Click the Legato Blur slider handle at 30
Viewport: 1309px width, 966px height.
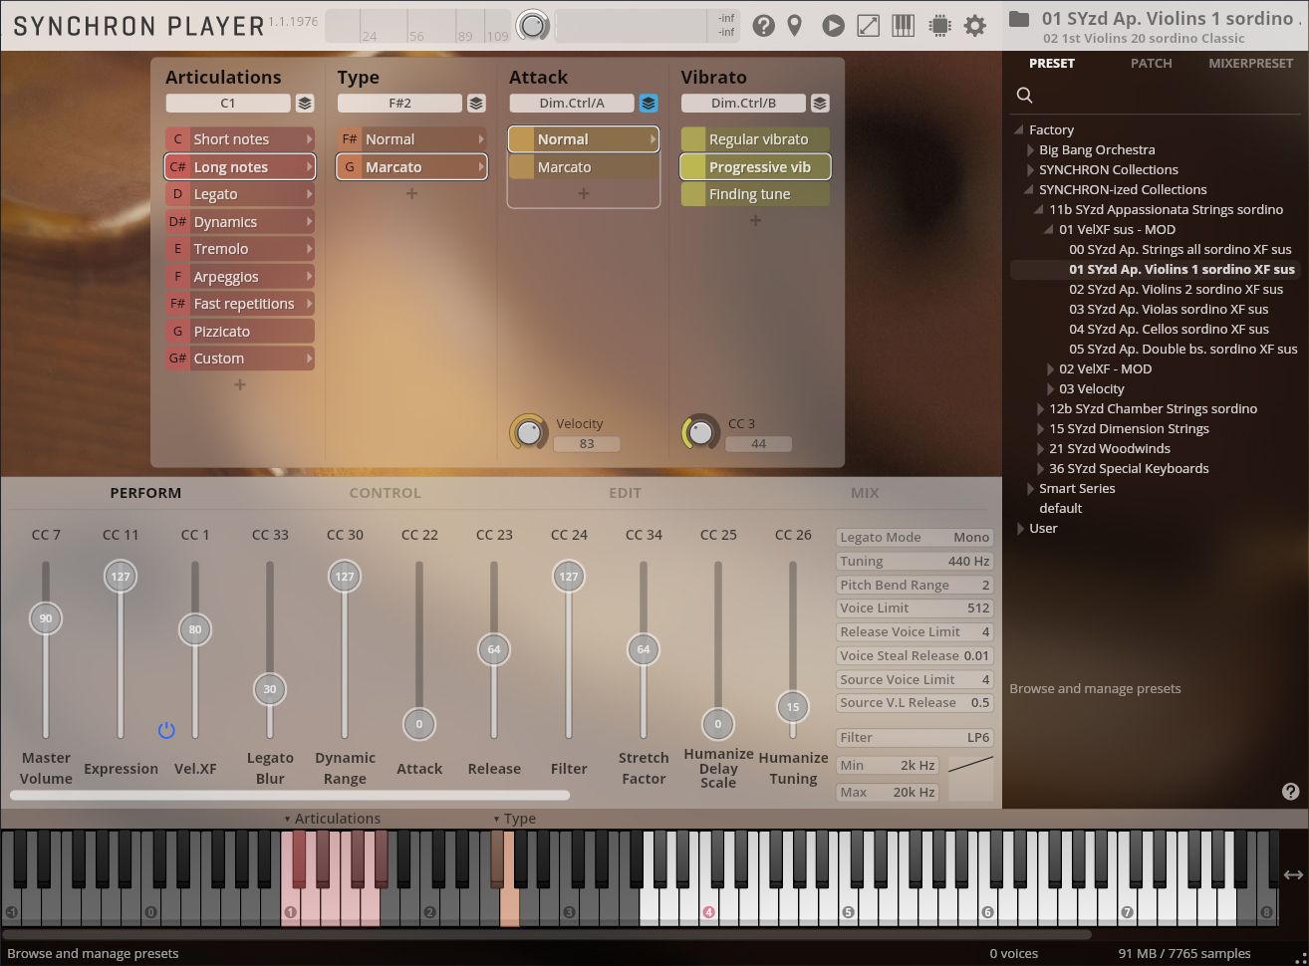(x=270, y=689)
